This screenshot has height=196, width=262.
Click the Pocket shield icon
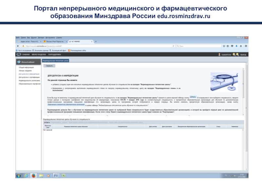click(x=232, y=46)
